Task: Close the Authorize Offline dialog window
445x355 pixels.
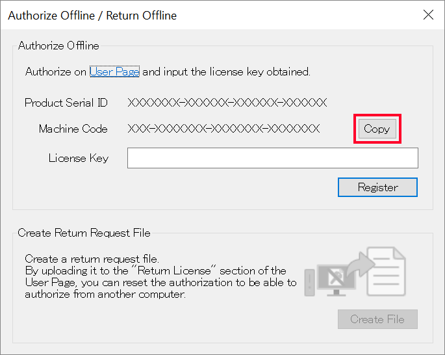Action: [428, 15]
